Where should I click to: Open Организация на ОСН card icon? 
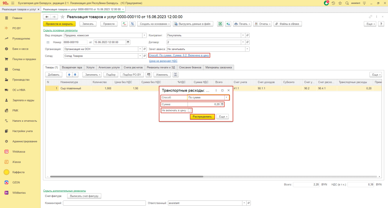tap(144, 49)
